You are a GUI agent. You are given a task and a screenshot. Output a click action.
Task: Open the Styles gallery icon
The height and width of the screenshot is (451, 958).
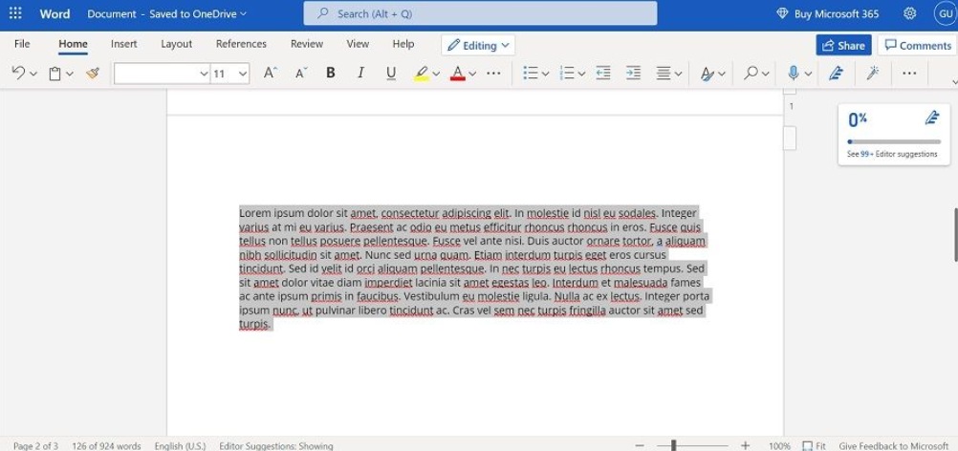708,74
